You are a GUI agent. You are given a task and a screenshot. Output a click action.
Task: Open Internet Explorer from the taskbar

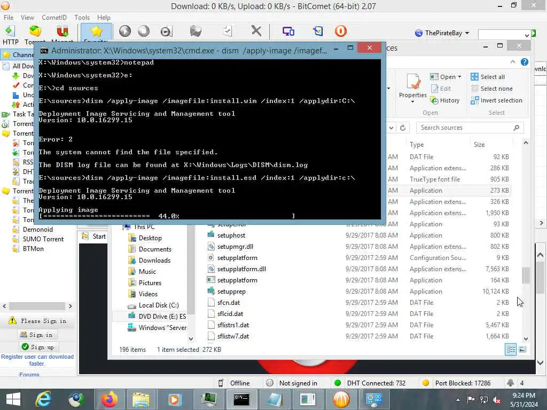coord(43,399)
